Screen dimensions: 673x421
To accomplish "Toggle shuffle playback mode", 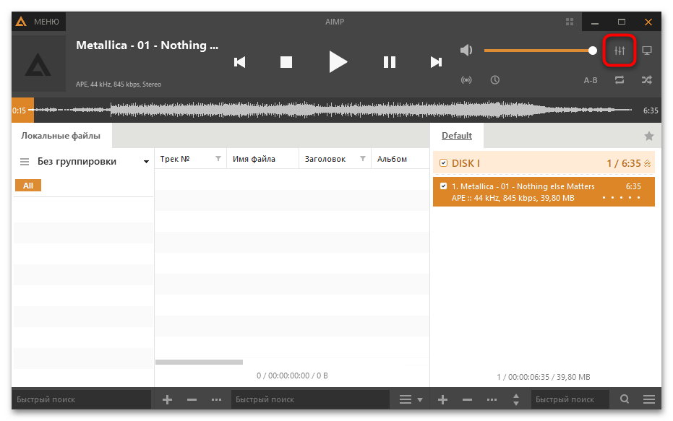I will click(646, 80).
